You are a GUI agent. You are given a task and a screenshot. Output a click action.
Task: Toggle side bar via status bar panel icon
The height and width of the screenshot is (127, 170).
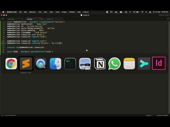2,115
